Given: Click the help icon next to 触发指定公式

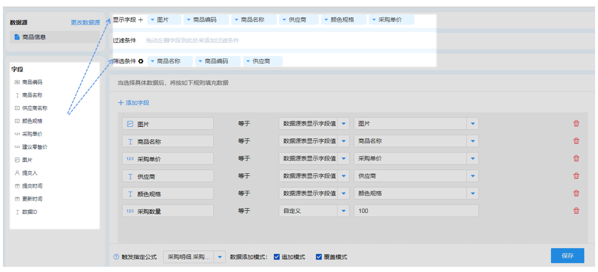Looking at the screenshot, I should [x=116, y=257].
